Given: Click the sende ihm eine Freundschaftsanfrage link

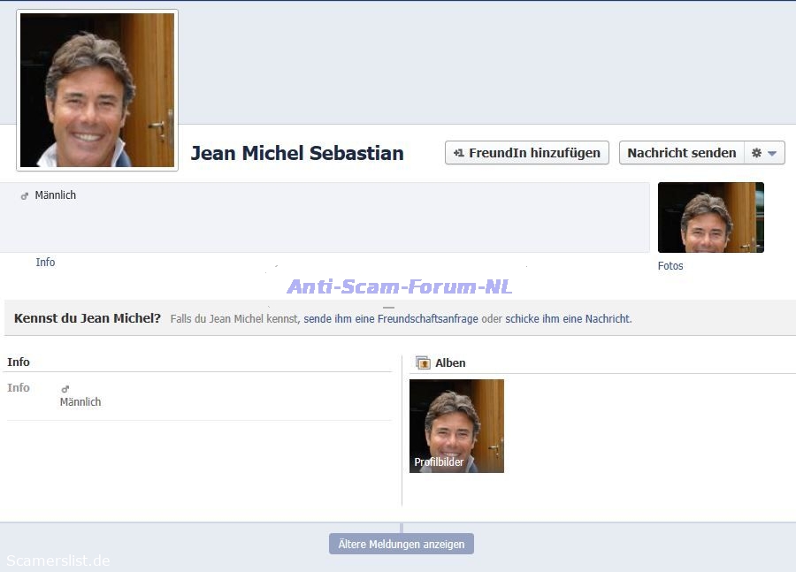Looking at the screenshot, I should click(x=391, y=318).
